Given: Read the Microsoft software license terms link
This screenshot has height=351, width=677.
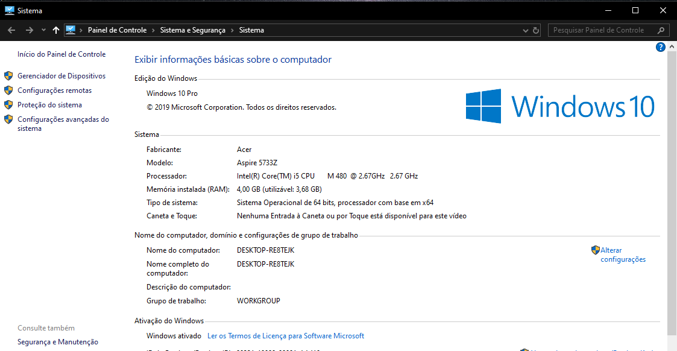Looking at the screenshot, I should [x=286, y=336].
